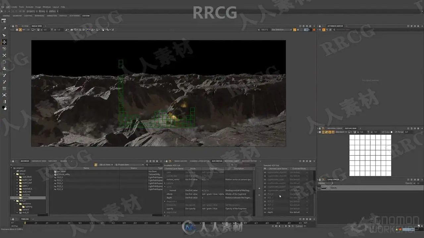
Task: Toggle visibility eye of the Beauty layer
Action: coord(319,188)
